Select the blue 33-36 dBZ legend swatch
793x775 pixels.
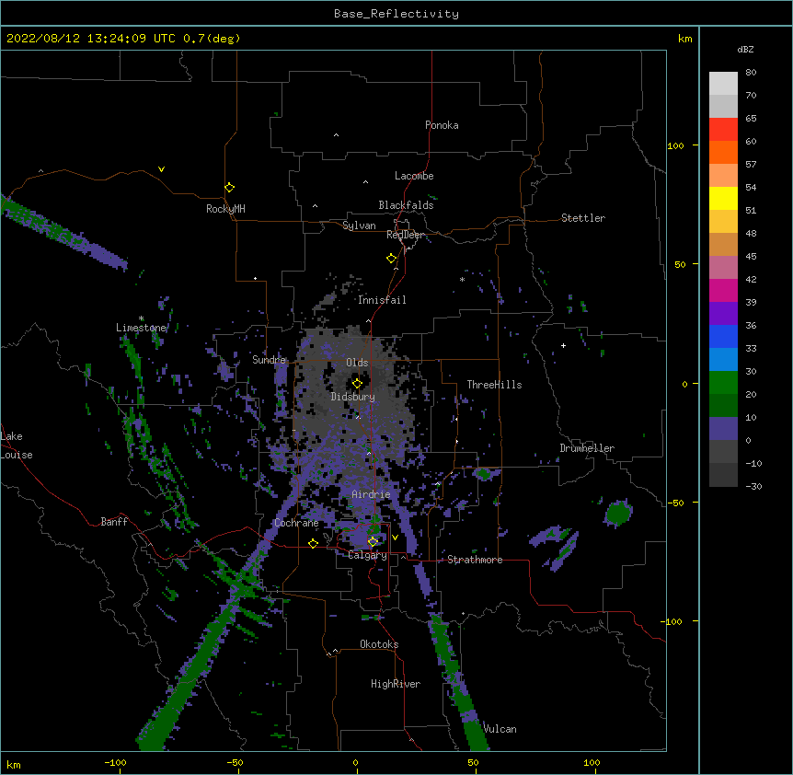(723, 336)
